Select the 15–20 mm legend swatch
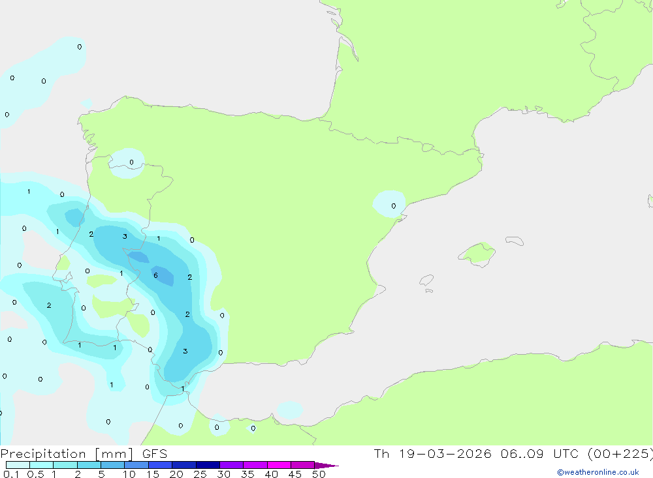This screenshot has width=653, height=478. [x=160, y=465]
